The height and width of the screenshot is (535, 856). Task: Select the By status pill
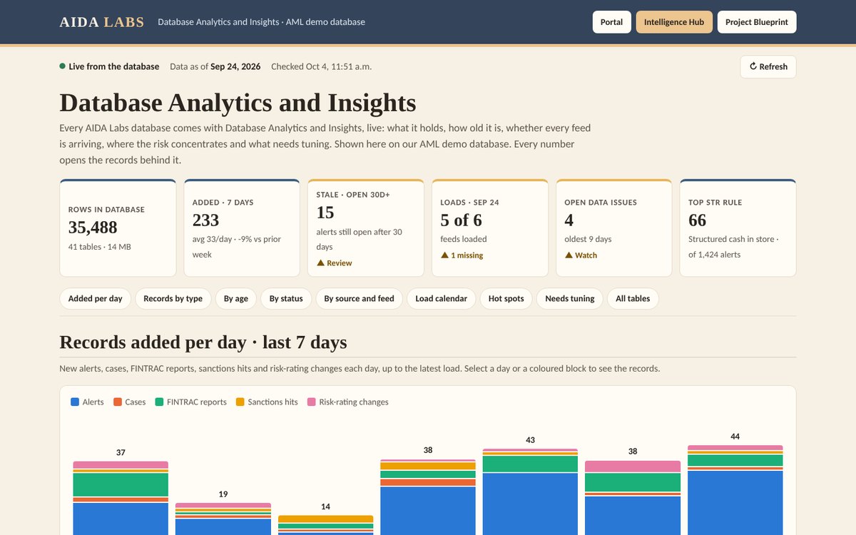[x=286, y=299]
